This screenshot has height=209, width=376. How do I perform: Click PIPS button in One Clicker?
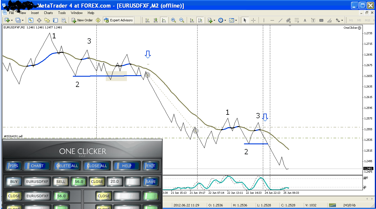(x=14, y=166)
